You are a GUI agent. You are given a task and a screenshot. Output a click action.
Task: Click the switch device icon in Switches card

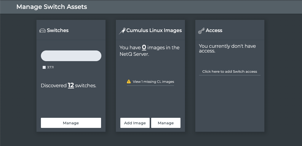click(42, 31)
